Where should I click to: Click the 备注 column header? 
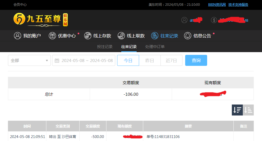point(244,126)
